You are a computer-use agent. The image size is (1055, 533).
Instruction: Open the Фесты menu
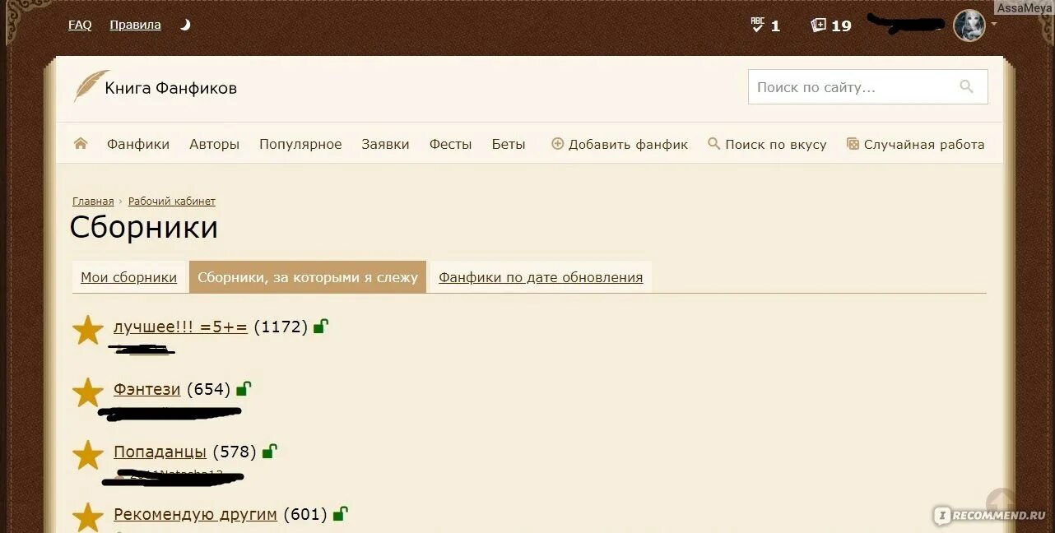coord(450,144)
